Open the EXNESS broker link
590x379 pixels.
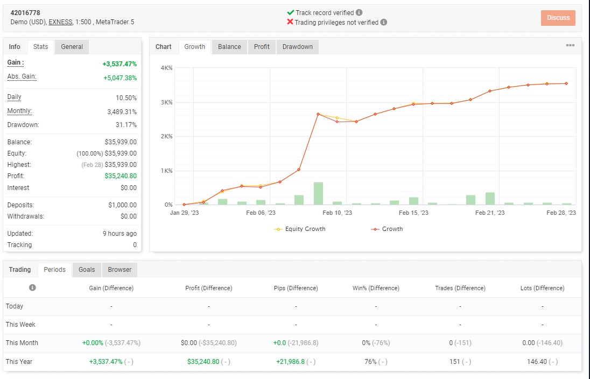coord(60,22)
